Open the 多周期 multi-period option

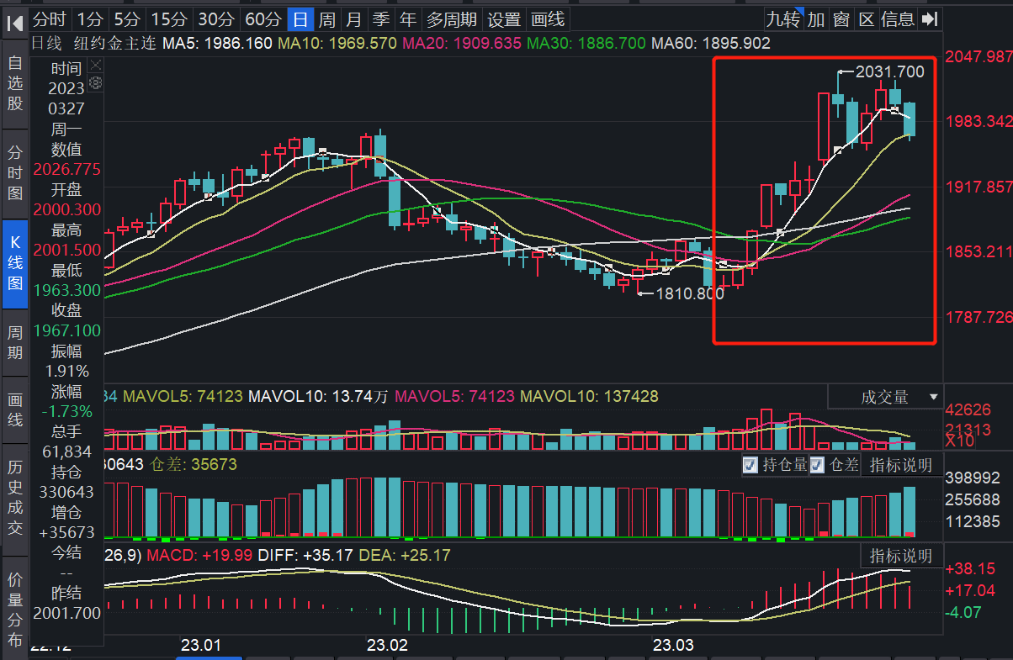click(451, 19)
